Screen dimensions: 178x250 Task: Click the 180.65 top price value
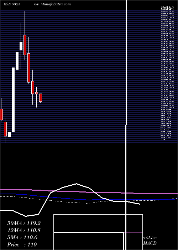167,7
